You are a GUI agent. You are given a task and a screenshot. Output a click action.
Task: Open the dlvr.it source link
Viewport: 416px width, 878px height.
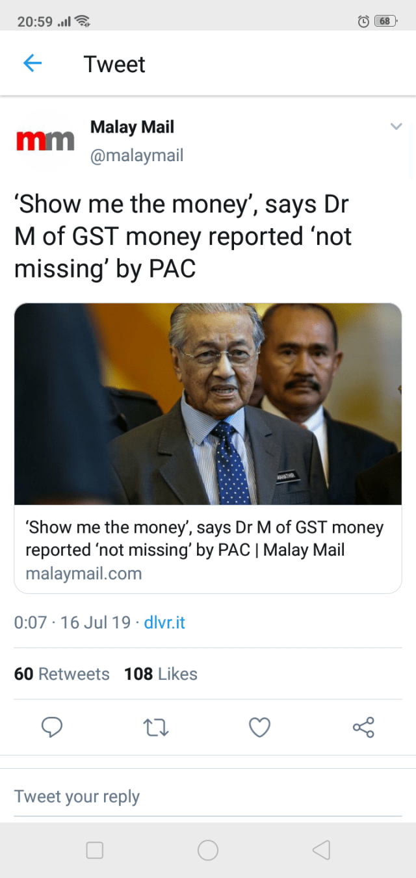(x=164, y=623)
